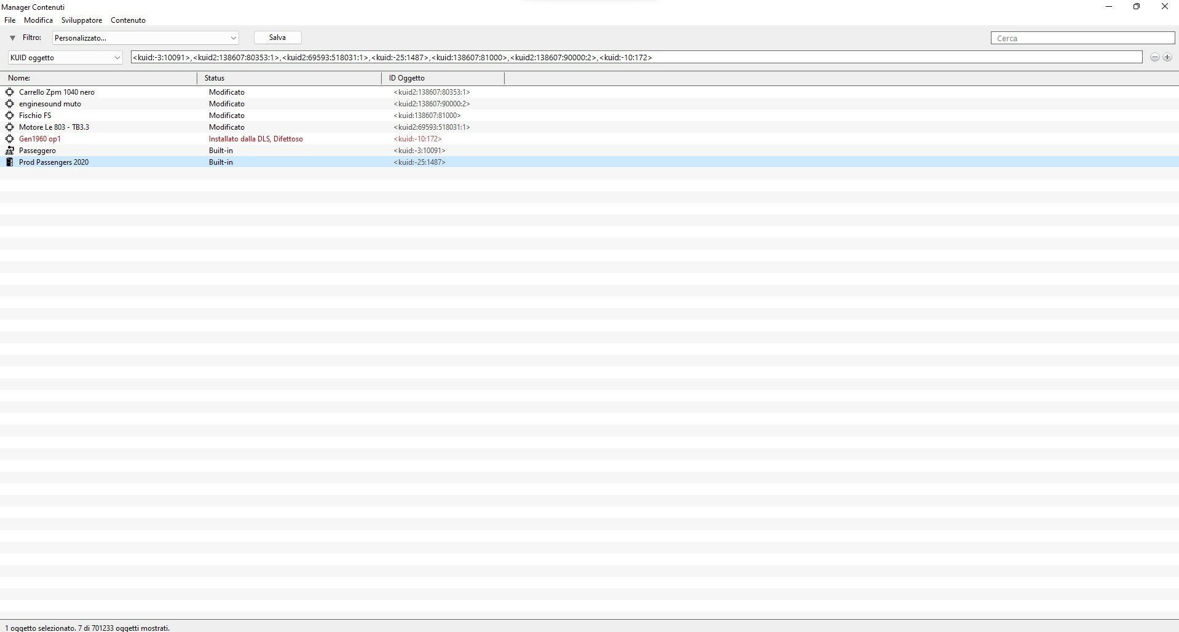
Task: Open the KUID oggetto criterion dropdown
Action: coord(65,58)
